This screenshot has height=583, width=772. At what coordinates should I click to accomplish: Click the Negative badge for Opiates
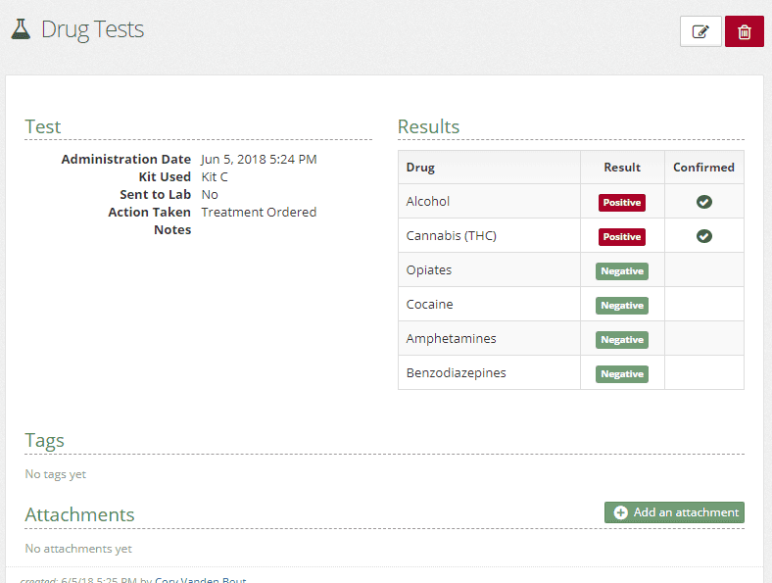click(622, 271)
